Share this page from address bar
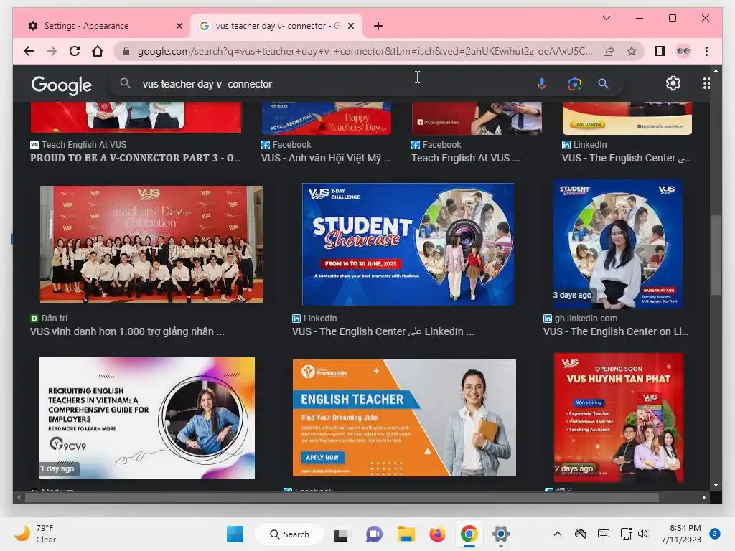 [x=609, y=51]
